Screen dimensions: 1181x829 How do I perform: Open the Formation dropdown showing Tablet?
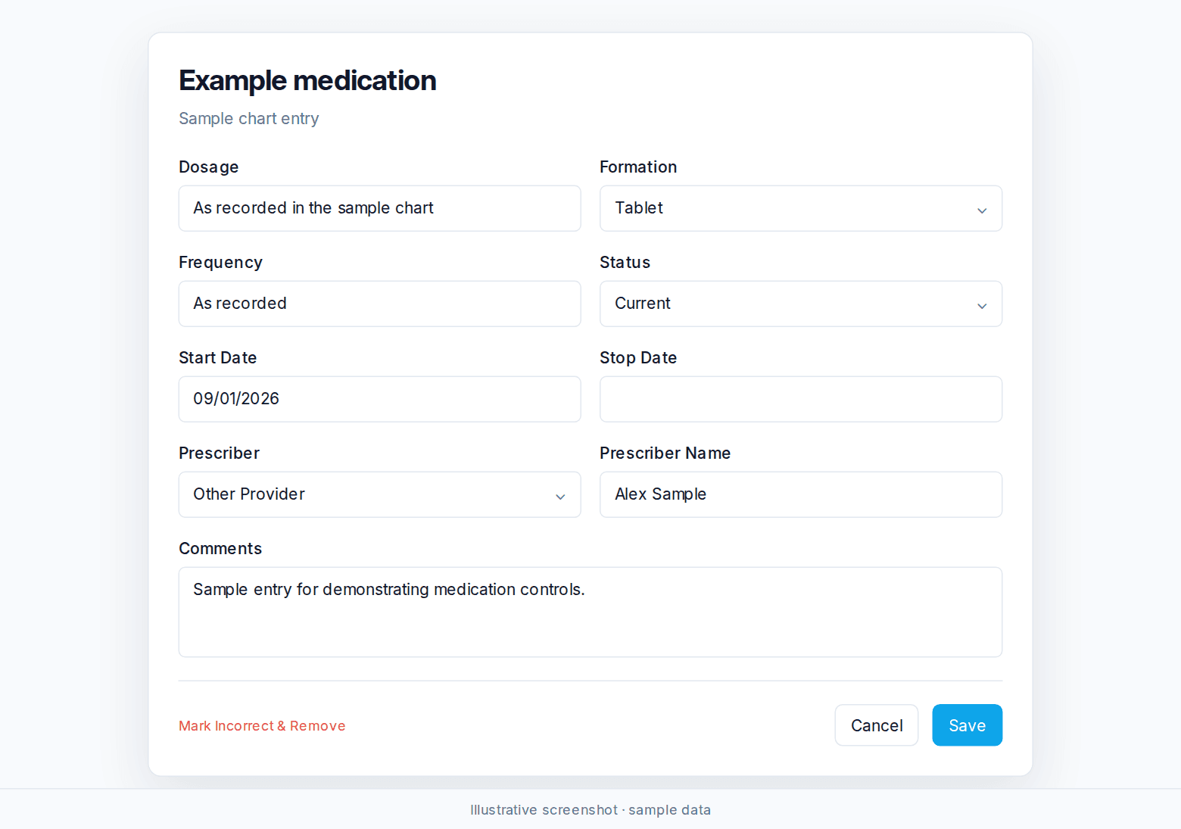click(801, 208)
